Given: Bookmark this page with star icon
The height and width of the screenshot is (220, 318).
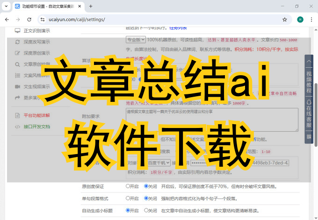Looking at the screenshot, I should [284, 20].
